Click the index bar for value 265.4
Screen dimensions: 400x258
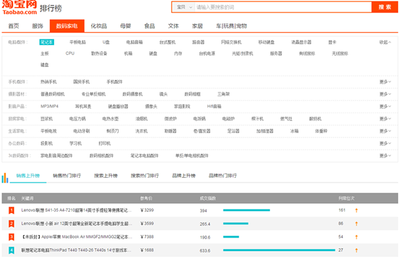236,224
